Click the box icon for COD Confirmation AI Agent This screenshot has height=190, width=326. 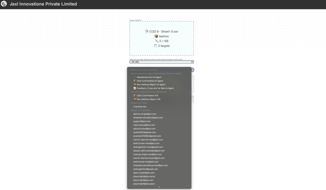pyautogui.click(x=135, y=81)
